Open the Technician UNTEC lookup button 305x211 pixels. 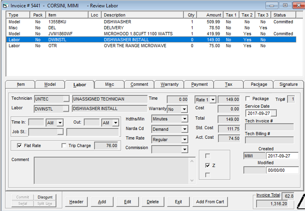[66, 99]
